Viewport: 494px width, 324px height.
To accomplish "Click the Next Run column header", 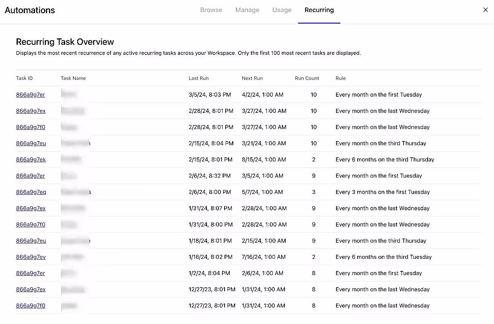I will coord(252,78).
